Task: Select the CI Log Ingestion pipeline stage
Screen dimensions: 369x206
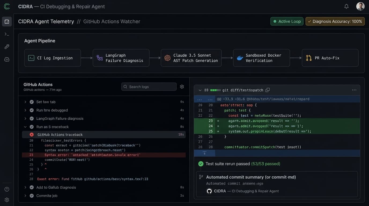Action: (x=53, y=58)
